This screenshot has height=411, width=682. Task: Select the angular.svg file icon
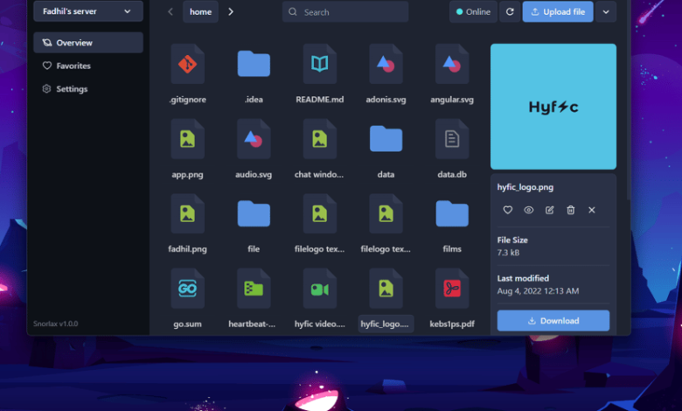pyautogui.click(x=452, y=64)
